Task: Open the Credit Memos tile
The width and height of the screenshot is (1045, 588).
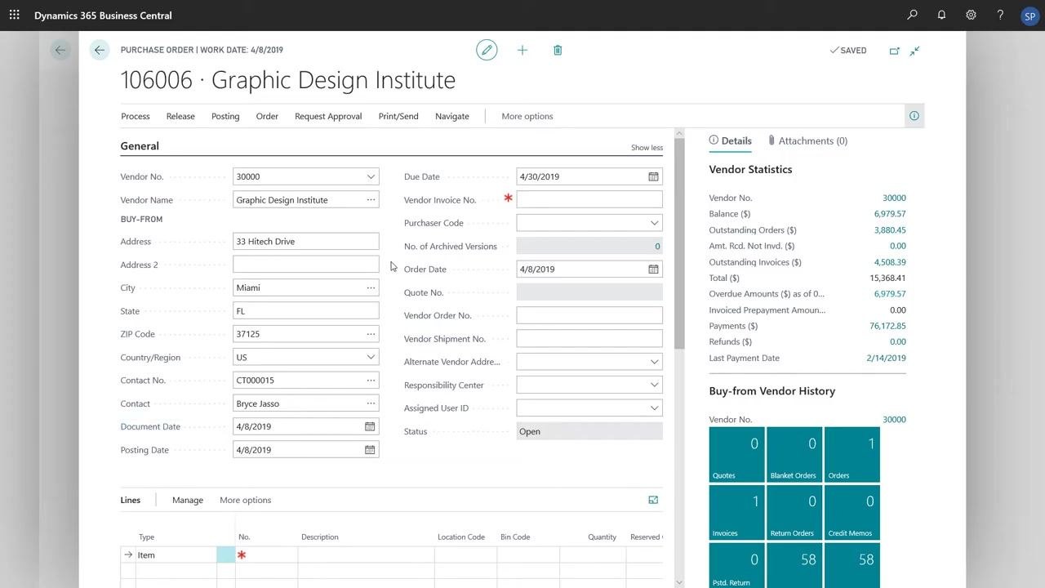Action: [852, 513]
